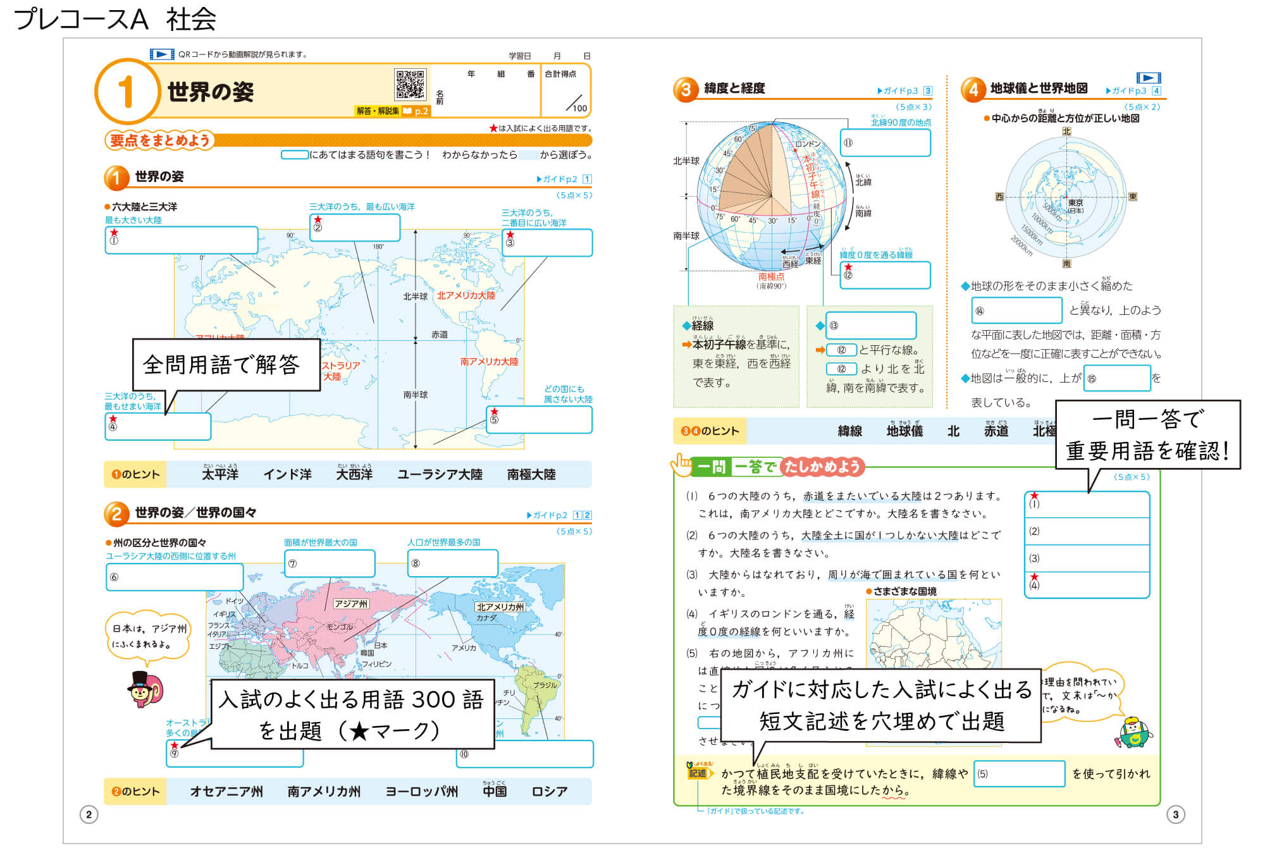Click the hint word 太平洋
The height and width of the screenshot is (860, 1265).
pyautogui.click(x=220, y=474)
